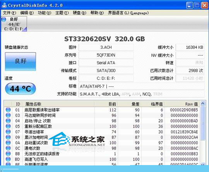Click the 临界值 column header
Viewport: 209px width, 172px height.
(x=153, y=104)
